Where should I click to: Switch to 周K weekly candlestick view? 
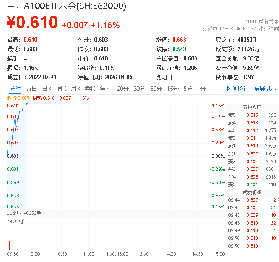61,89
